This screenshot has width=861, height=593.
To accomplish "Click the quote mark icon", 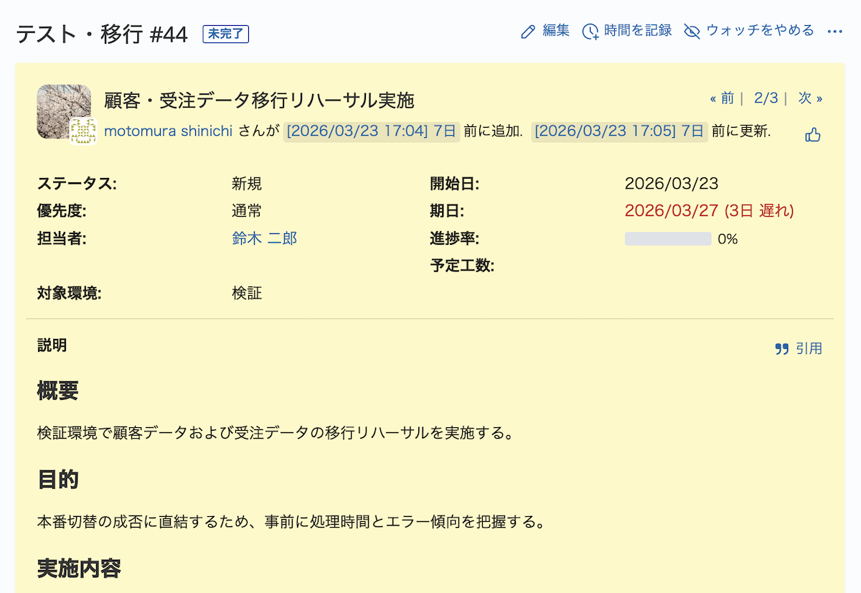I will click(782, 349).
